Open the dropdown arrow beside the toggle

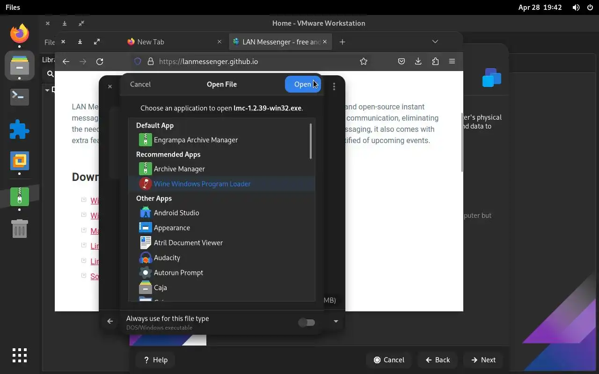(x=336, y=321)
